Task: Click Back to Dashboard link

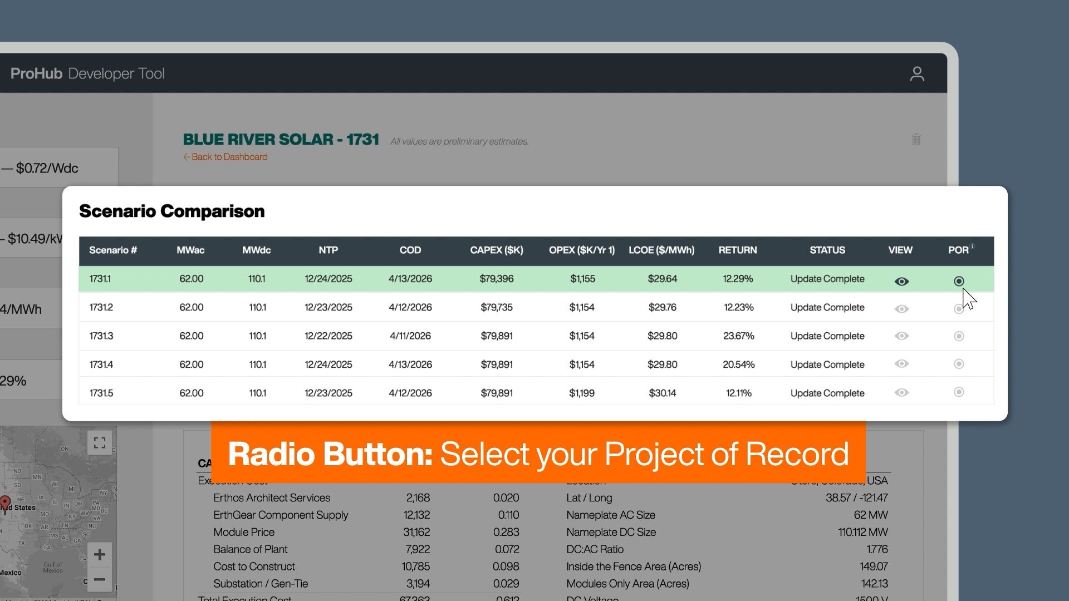Action: click(x=225, y=157)
